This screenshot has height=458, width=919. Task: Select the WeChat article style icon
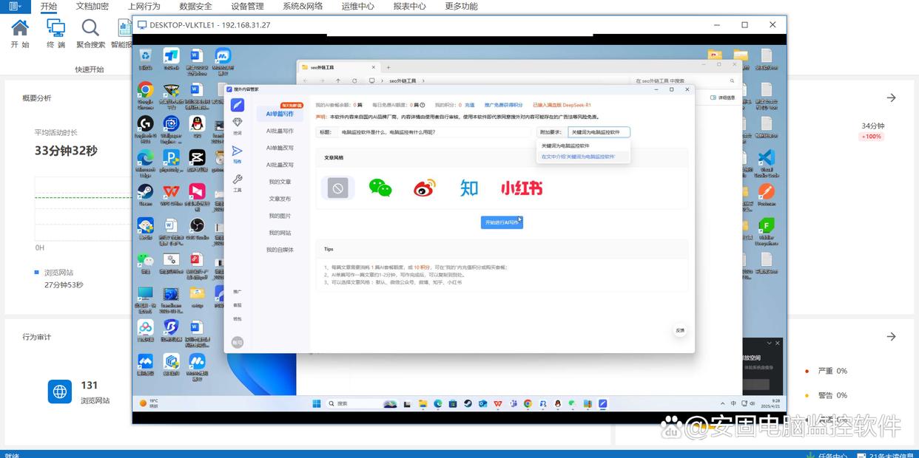coord(380,188)
